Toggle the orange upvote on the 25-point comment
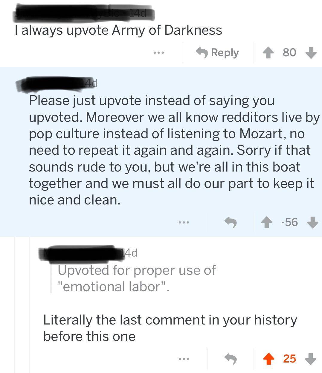Screen dimensions: 322x373 tap(269, 358)
